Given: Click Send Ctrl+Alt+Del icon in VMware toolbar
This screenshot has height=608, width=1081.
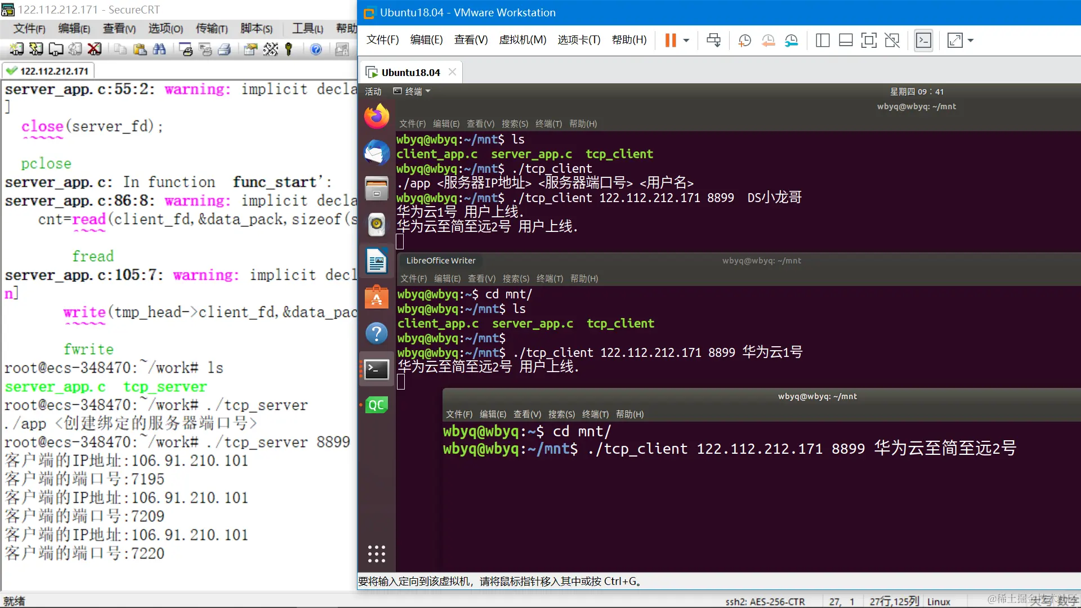Looking at the screenshot, I should coord(713,41).
